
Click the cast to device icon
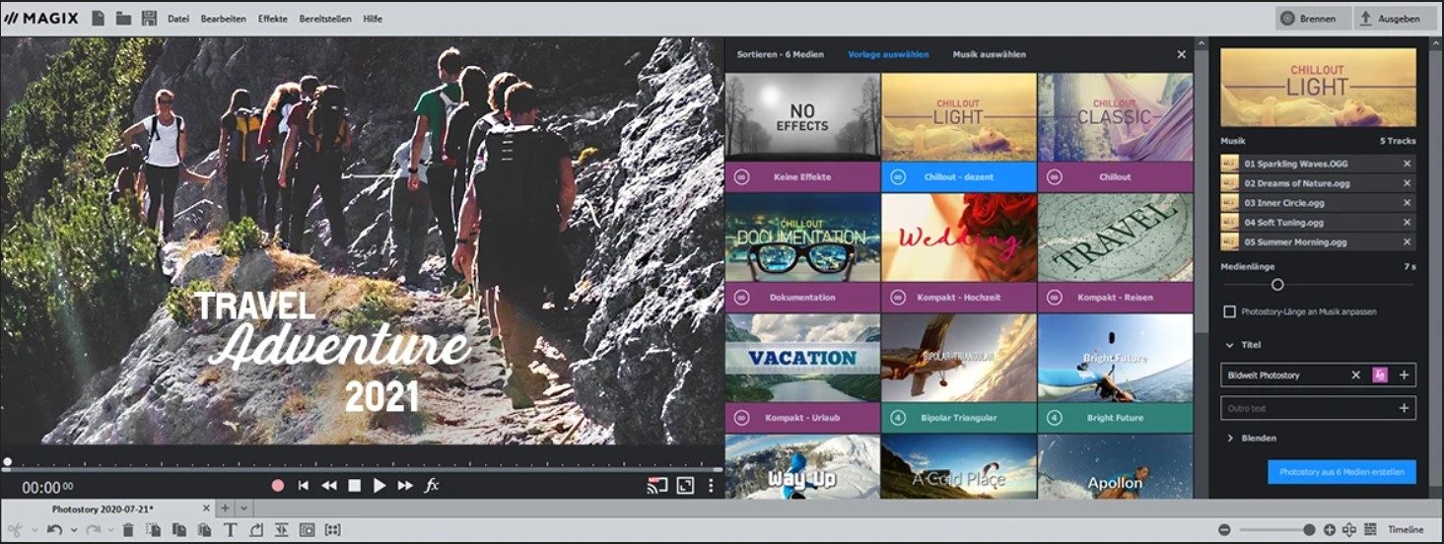pyautogui.click(x=657, y=486)
